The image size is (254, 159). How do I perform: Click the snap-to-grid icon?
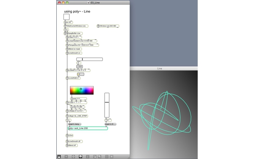click(112, 156)
